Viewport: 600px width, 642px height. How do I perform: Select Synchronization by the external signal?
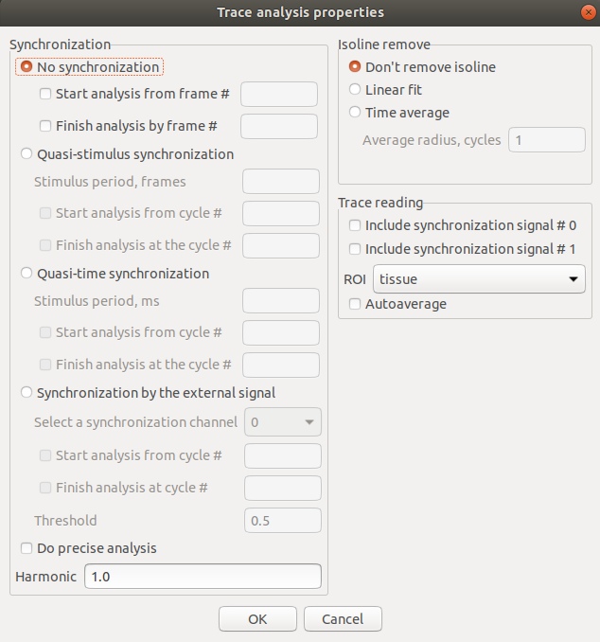(x=27, y=393)
